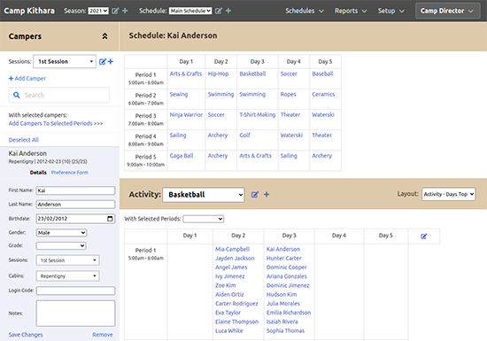Add new activity plus icon
Image resolution: width=487 pixels, height=341 pixels.
coord(267,195)
